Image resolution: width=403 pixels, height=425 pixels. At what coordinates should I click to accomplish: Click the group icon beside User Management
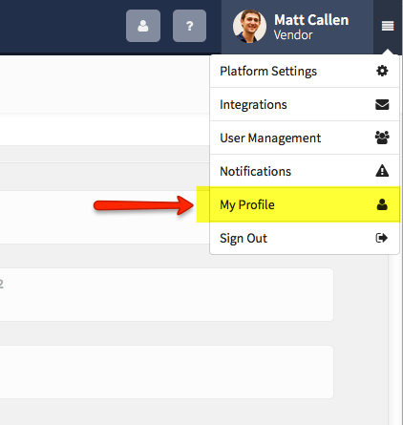tap(382, 138)
